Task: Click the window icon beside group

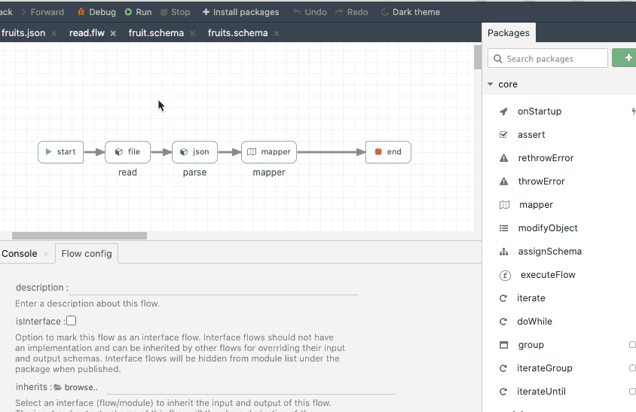Action: [x=504, y=345]
